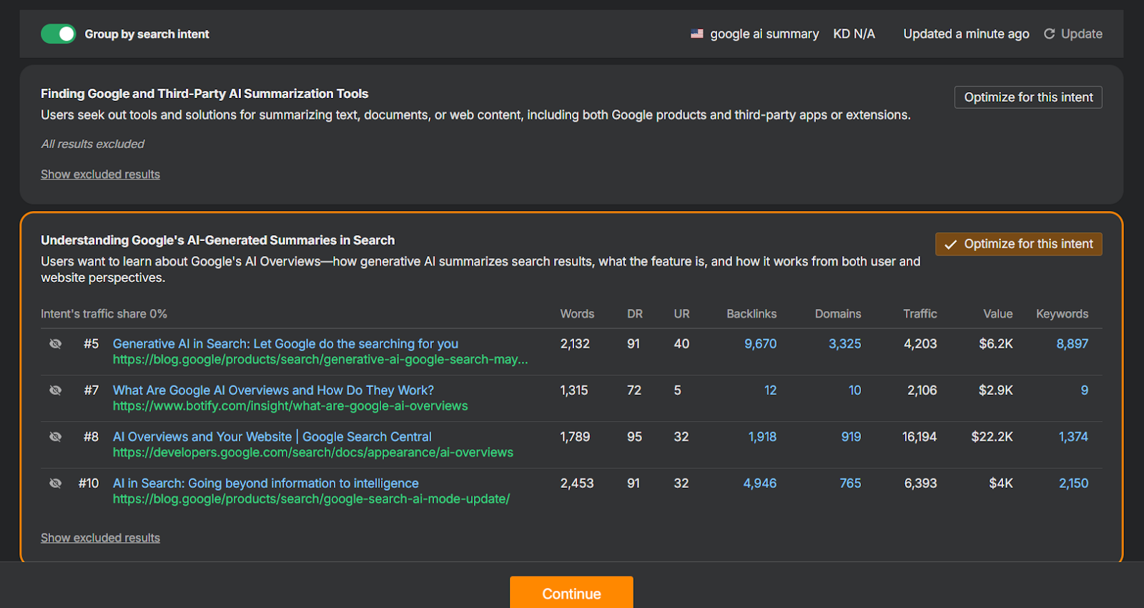Click the Backlinks column header

(751, 314)
